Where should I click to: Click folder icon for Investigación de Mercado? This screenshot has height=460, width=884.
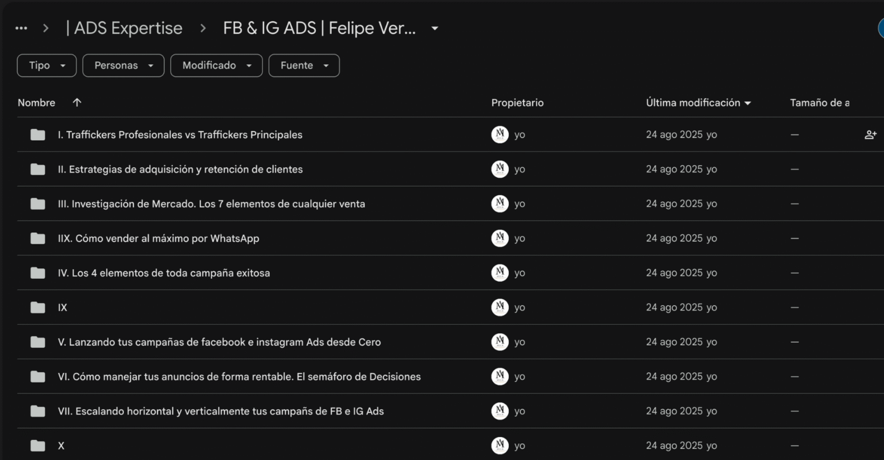pos(38,204)
